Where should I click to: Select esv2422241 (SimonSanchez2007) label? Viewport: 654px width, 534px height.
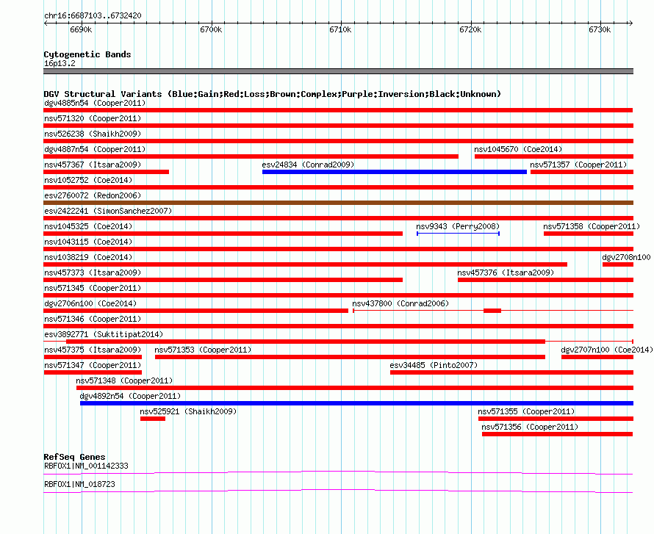[108, 211]
